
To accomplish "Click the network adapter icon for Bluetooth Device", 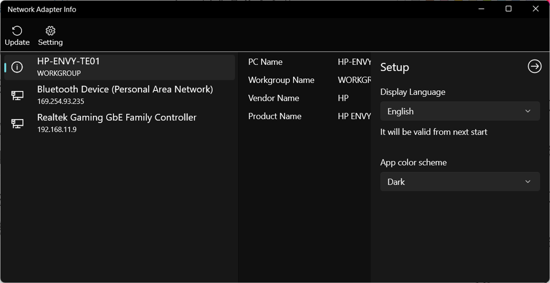I will coord(17,95).
